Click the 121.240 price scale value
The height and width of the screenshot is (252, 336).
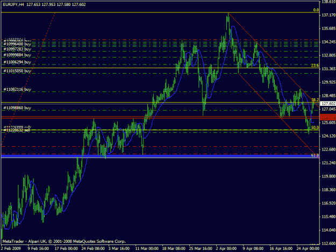tap(328, 163)
